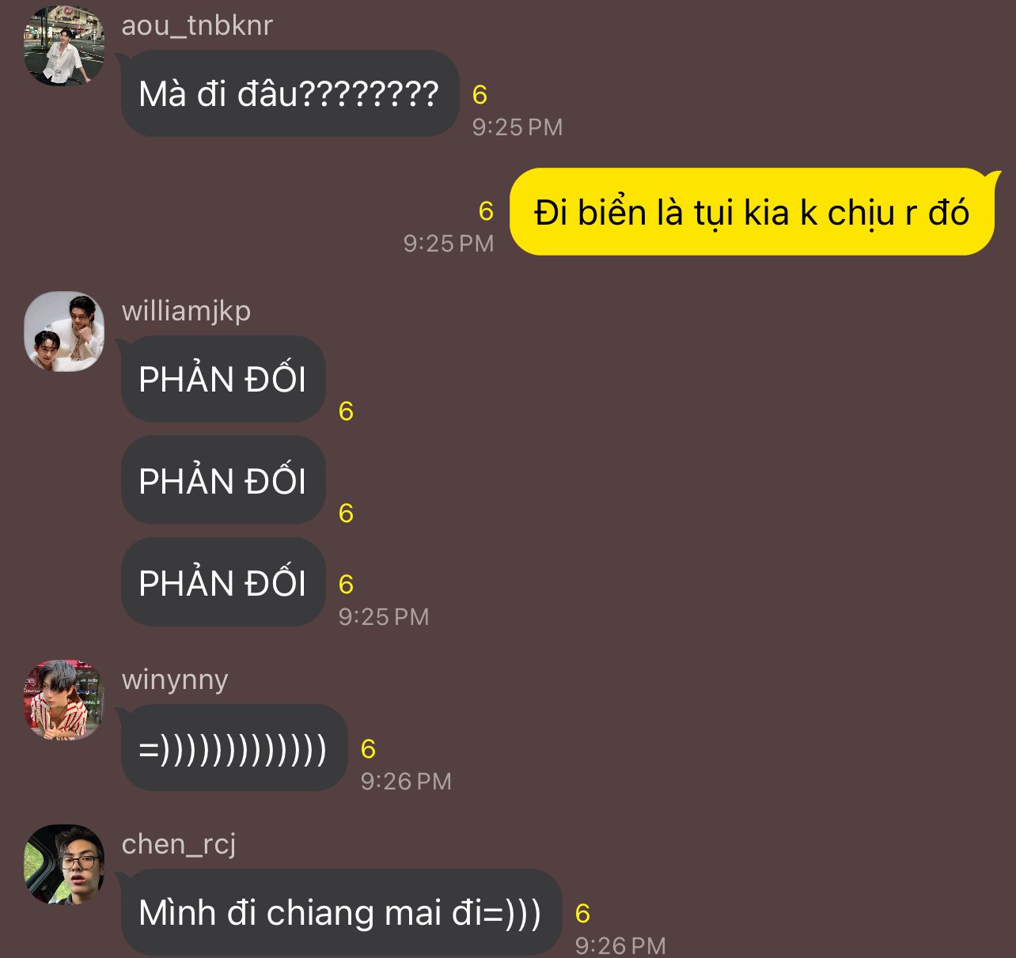Screen dimensions: 1016x958
Task: Open winynny's profile avatar
Action: tap(64, 700)
